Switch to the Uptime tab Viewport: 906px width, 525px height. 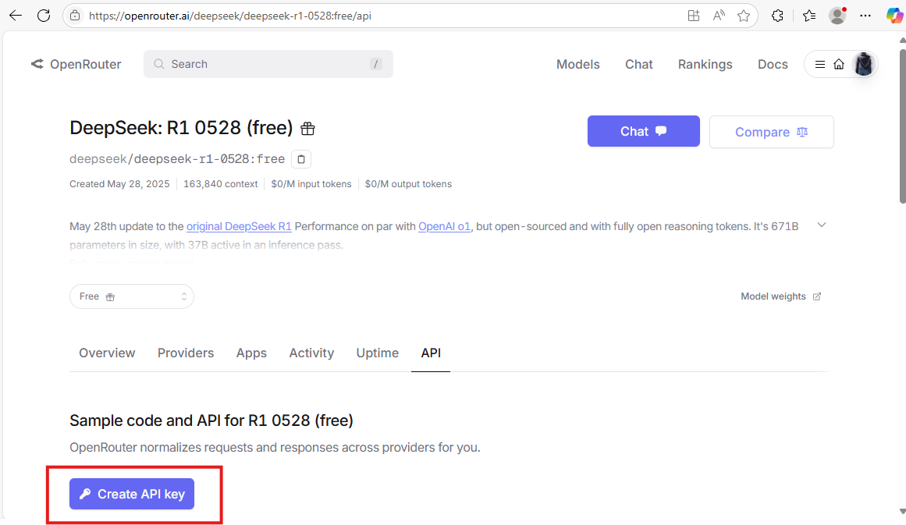tap(378, 353)
